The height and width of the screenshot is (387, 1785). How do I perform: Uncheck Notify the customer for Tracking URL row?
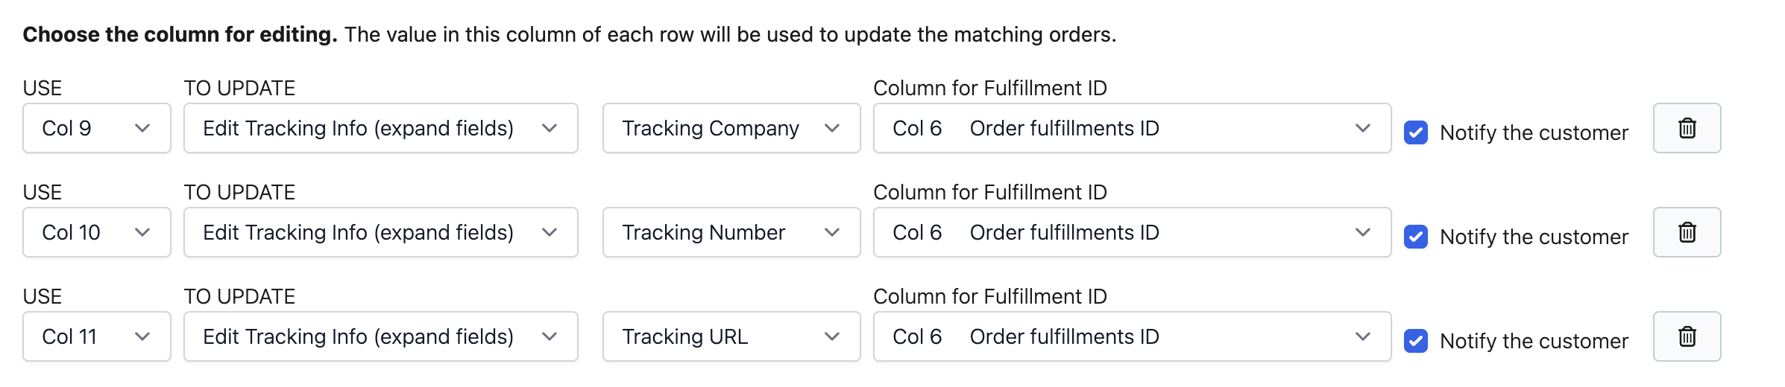coord(1415,341)
